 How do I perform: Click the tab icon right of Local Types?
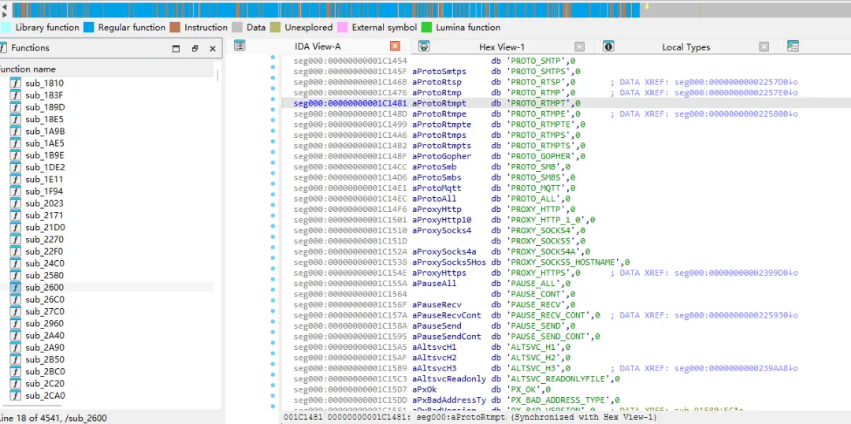coord(793,46)
